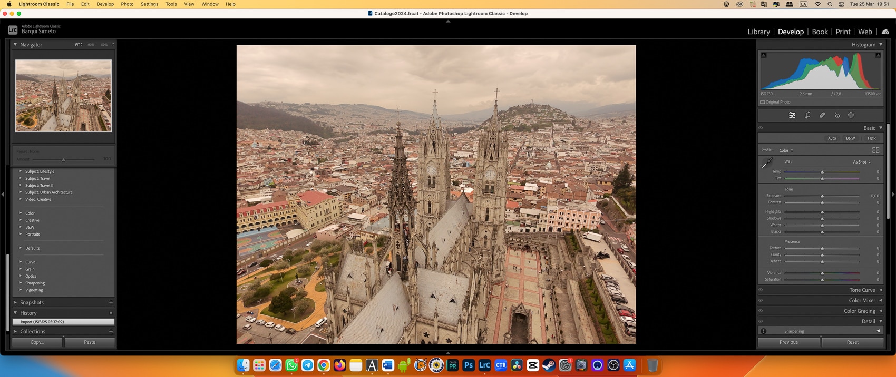The height and width of the screenshot is (377, 896).
Task: Open the Masking tool
Action: pos(851,115)
